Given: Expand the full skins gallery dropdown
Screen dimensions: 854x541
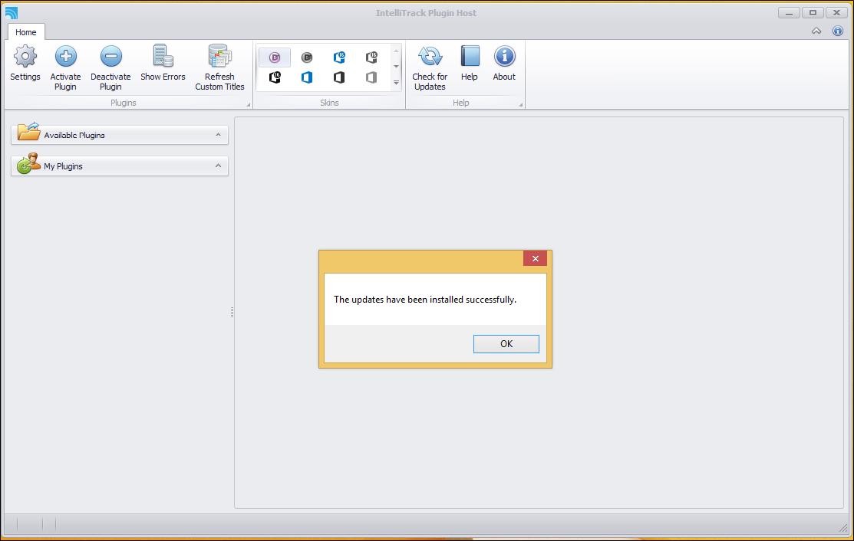Looking at the screenshot, I should click(x=396, y=83).
